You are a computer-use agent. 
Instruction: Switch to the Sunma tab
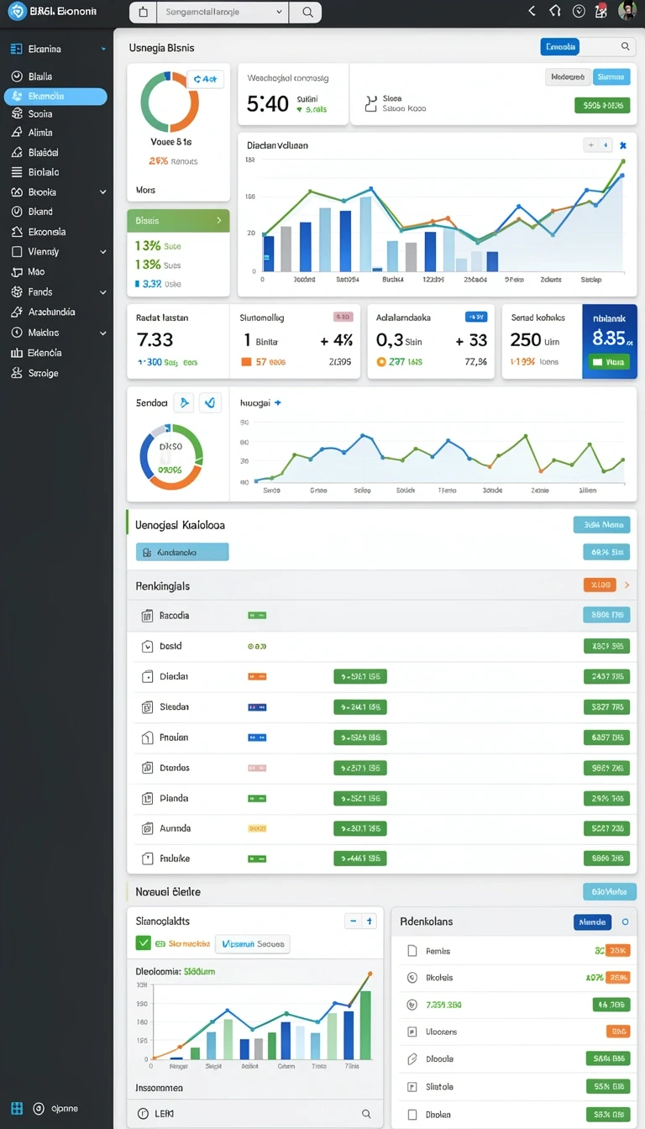pyautogui.click(x=611, y=77)
